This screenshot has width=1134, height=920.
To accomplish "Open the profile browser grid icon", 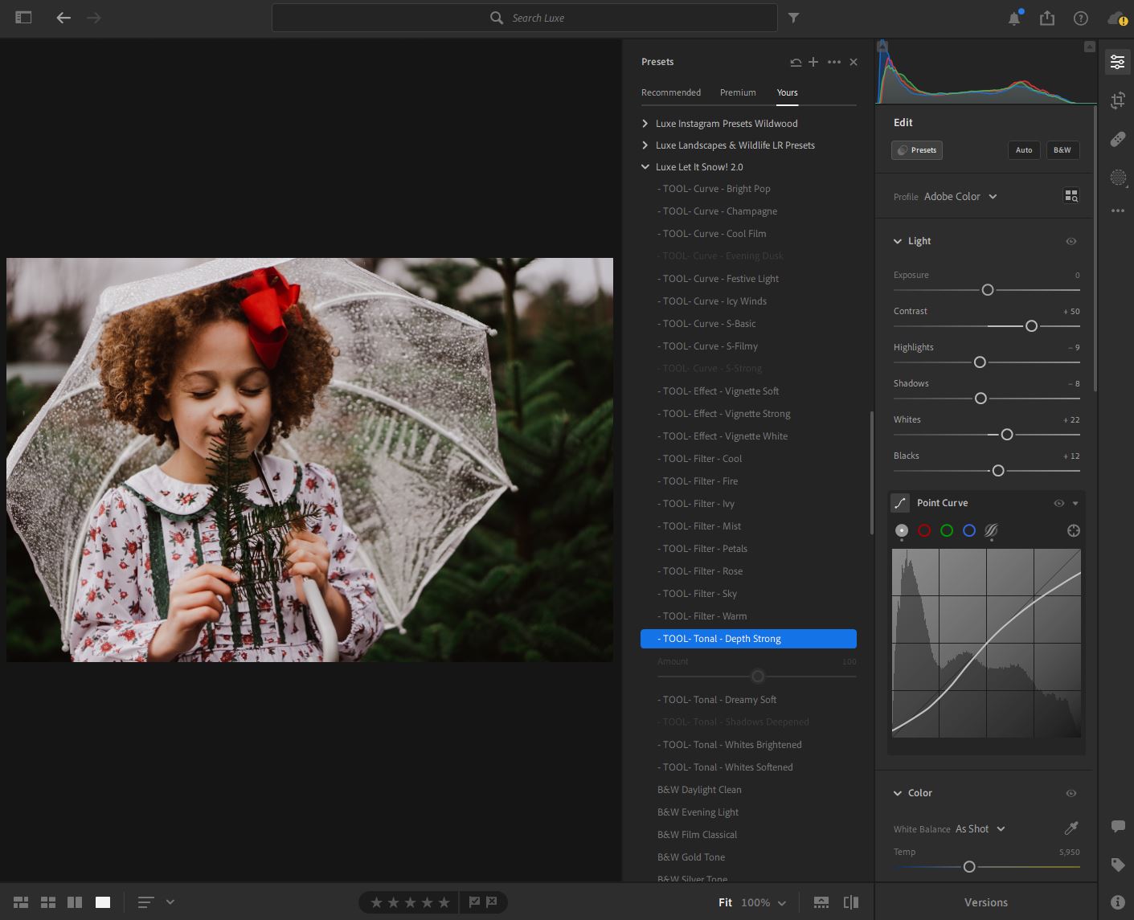I will [x=1071, y=196].
